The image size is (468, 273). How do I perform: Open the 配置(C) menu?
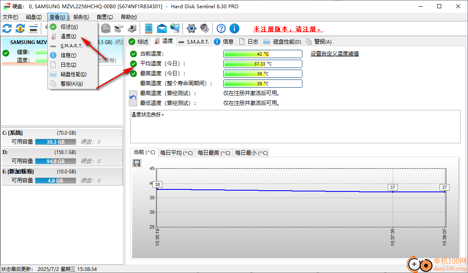coord(105,17)
